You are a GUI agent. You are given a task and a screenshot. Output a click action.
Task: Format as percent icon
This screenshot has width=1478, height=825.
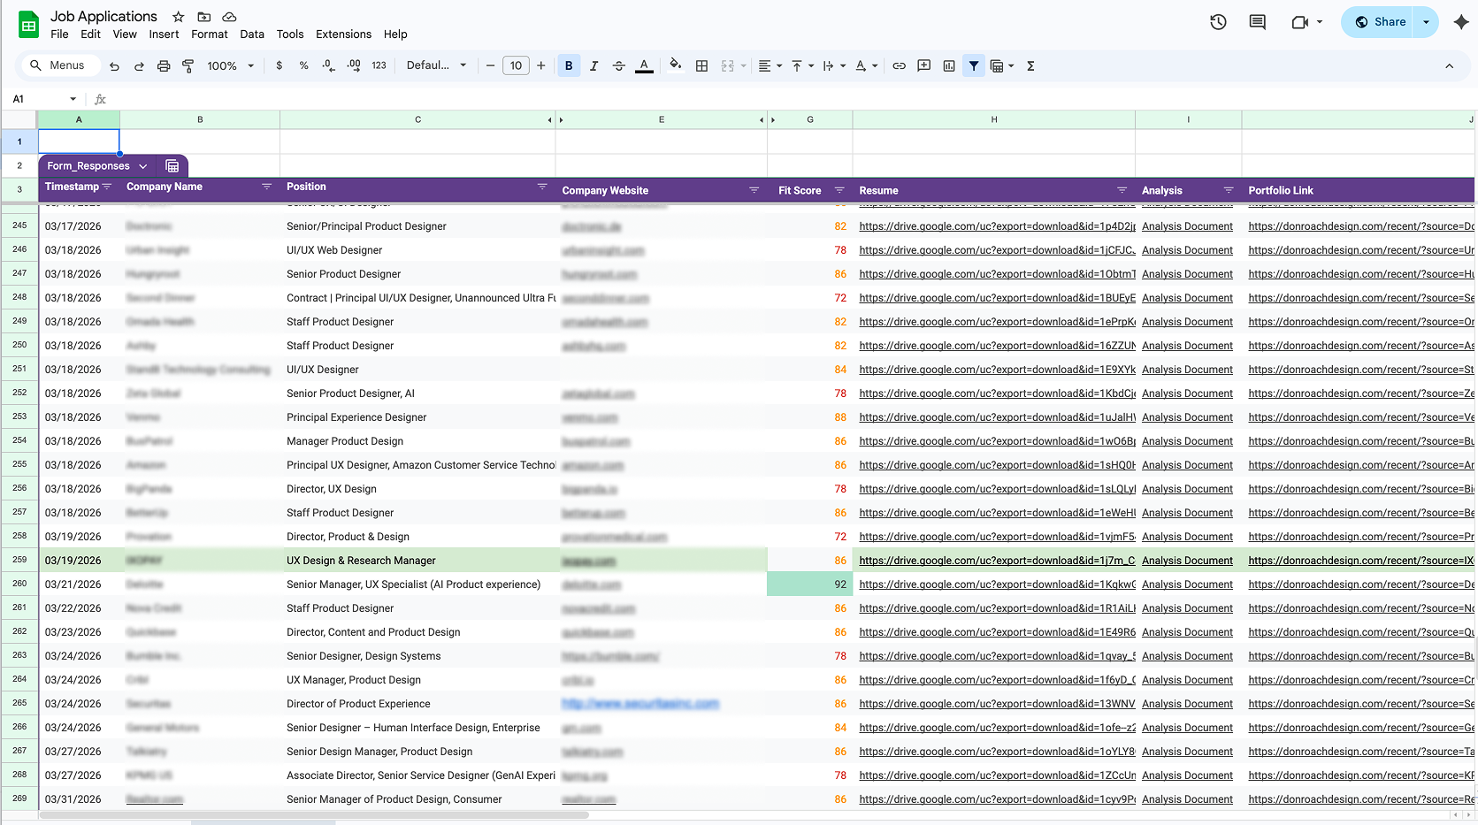pyautogui.click(x=303, y=65)
